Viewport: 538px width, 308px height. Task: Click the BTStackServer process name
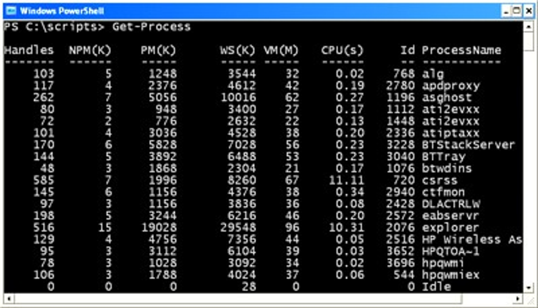(468, 145)
